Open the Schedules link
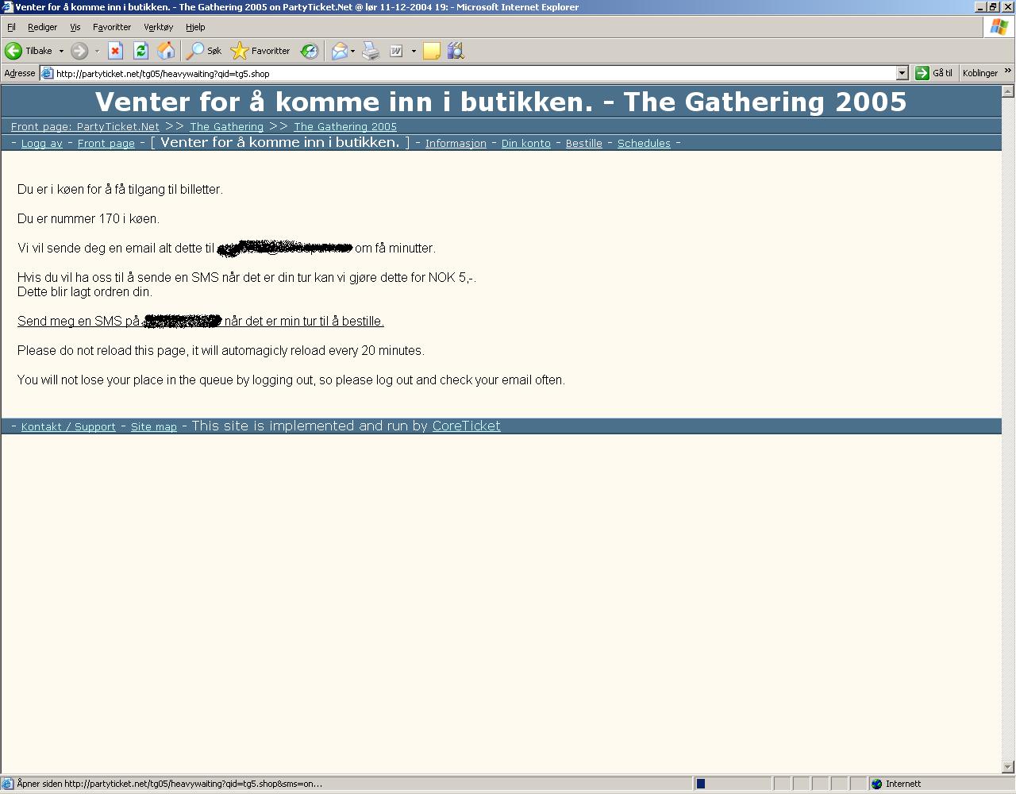 point(644,144)
